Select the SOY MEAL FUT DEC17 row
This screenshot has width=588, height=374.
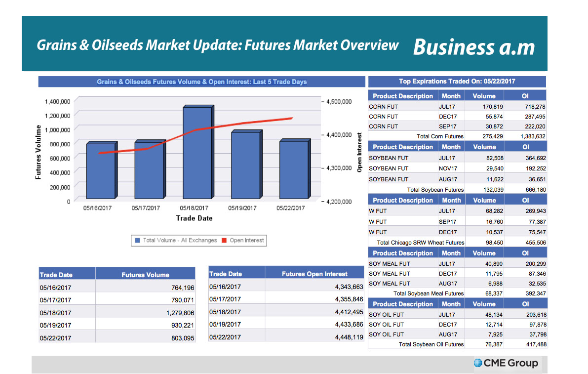[457, 274]
